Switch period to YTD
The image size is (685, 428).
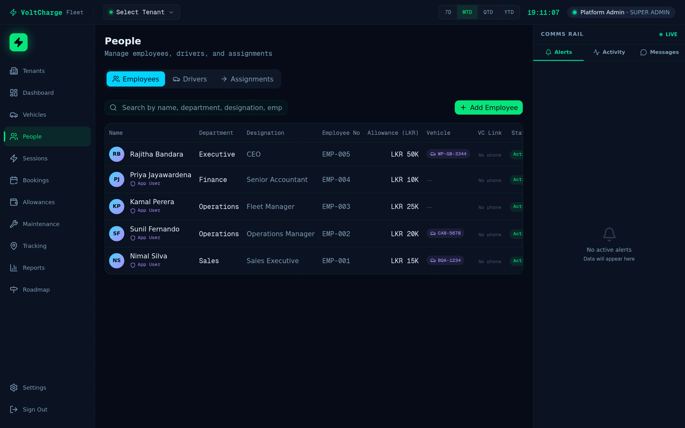(x=509, y=12)
